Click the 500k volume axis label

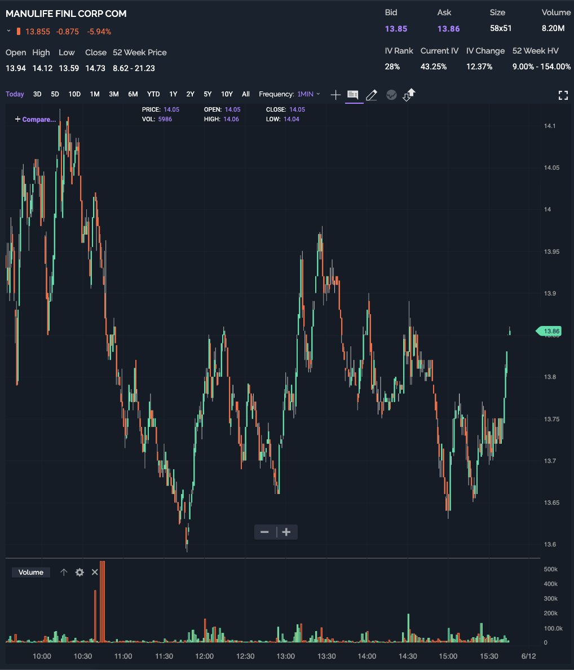coord(550,569)
